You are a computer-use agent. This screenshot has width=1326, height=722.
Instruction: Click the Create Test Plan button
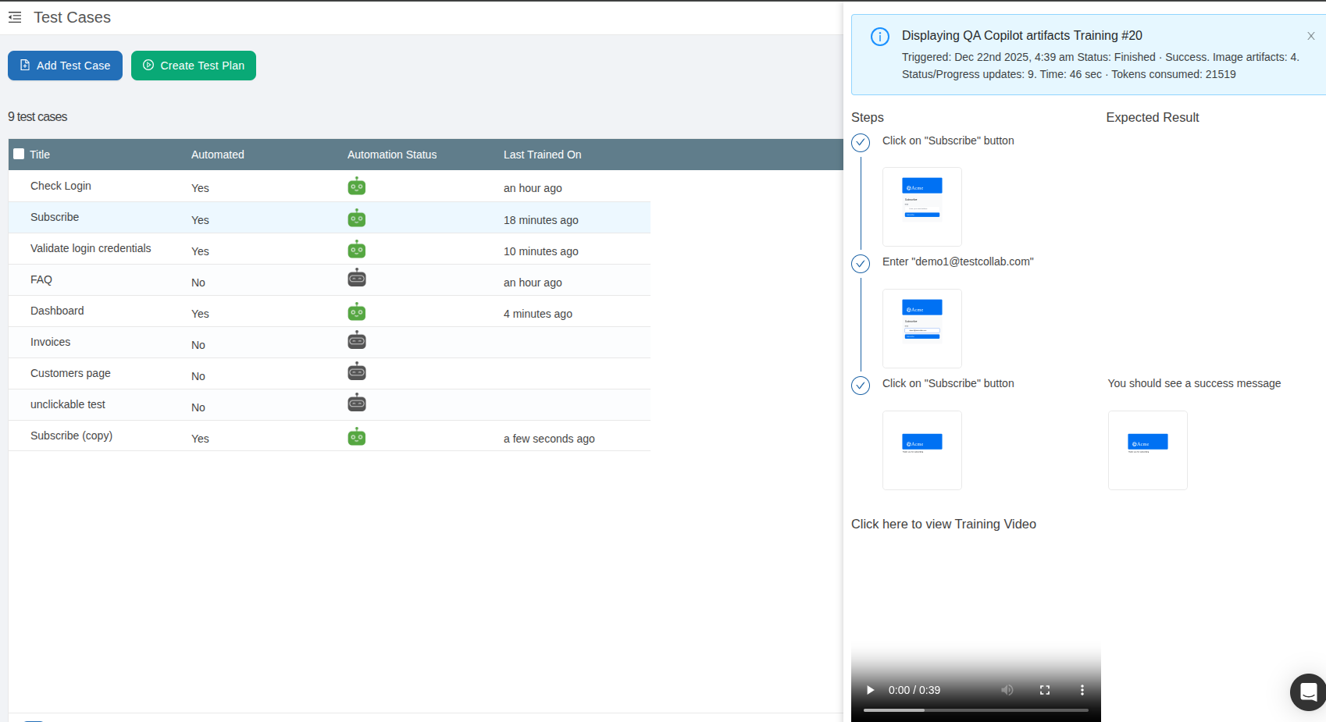coord(194,66)
